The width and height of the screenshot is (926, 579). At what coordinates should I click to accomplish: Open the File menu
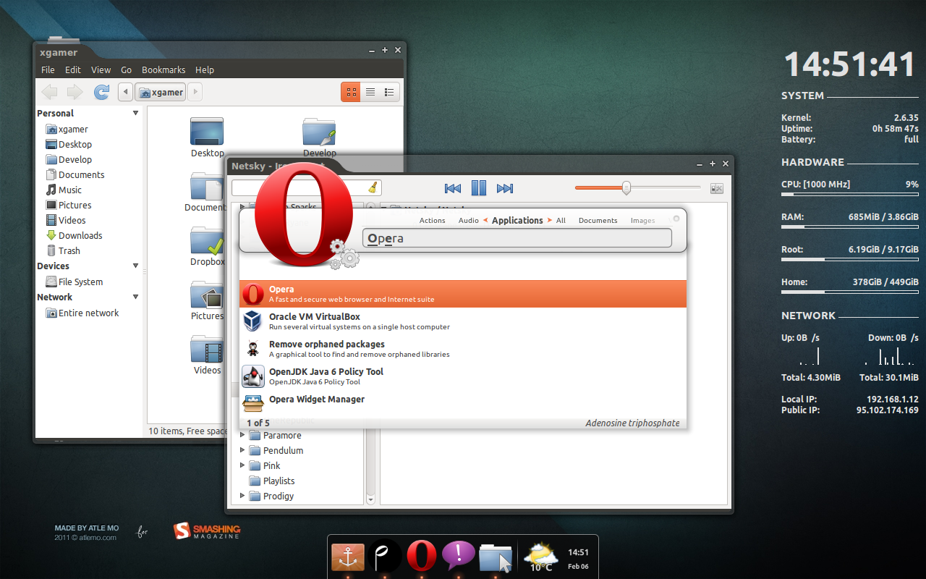(x=48, y=69)
